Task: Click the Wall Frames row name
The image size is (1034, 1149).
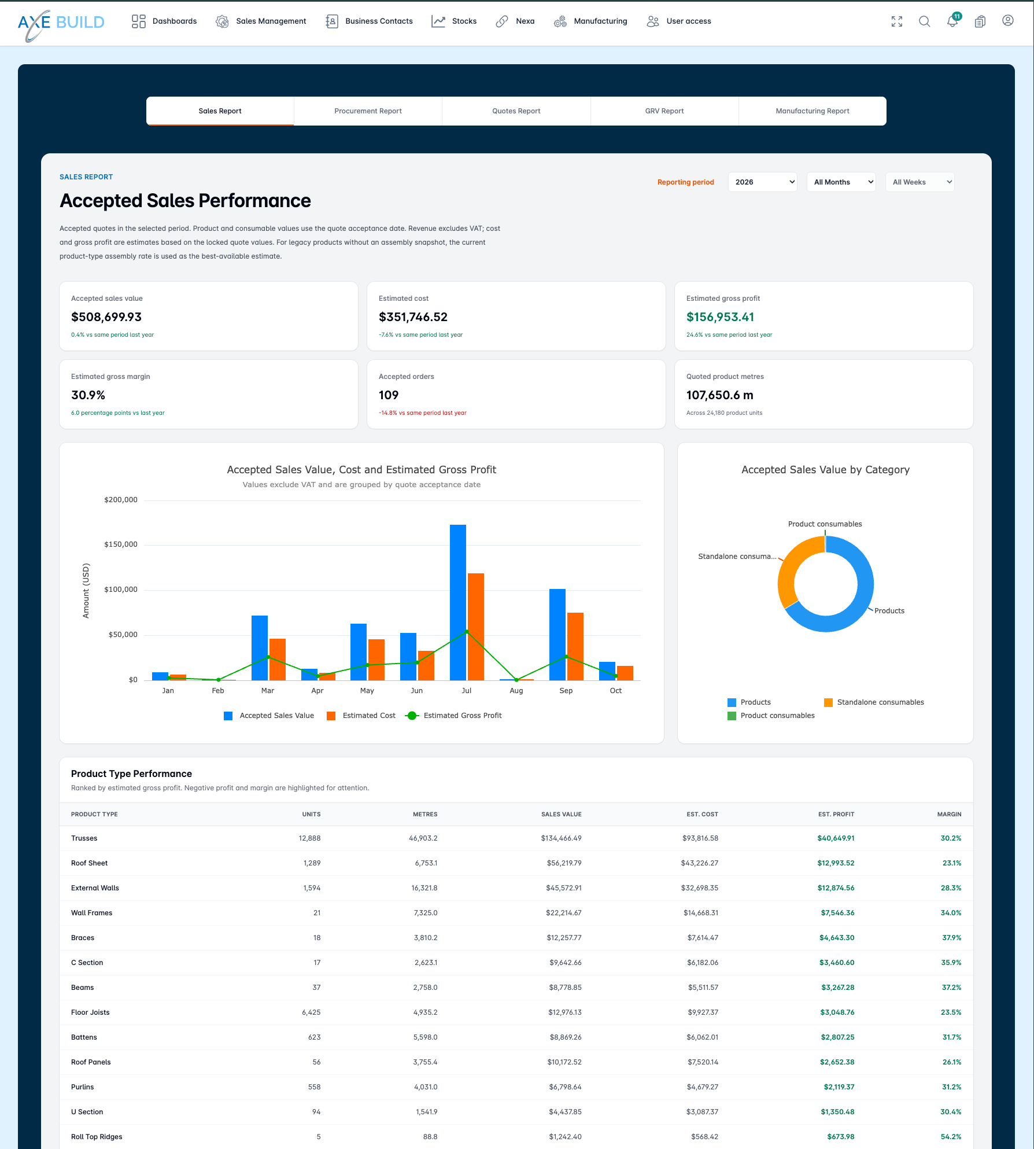Action: [92, 913]
